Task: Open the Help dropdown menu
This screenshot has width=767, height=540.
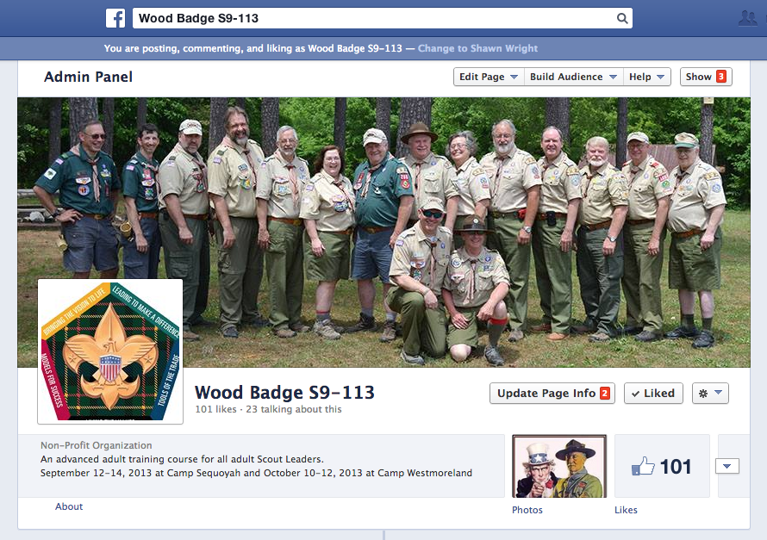Action: coord(646,77)
